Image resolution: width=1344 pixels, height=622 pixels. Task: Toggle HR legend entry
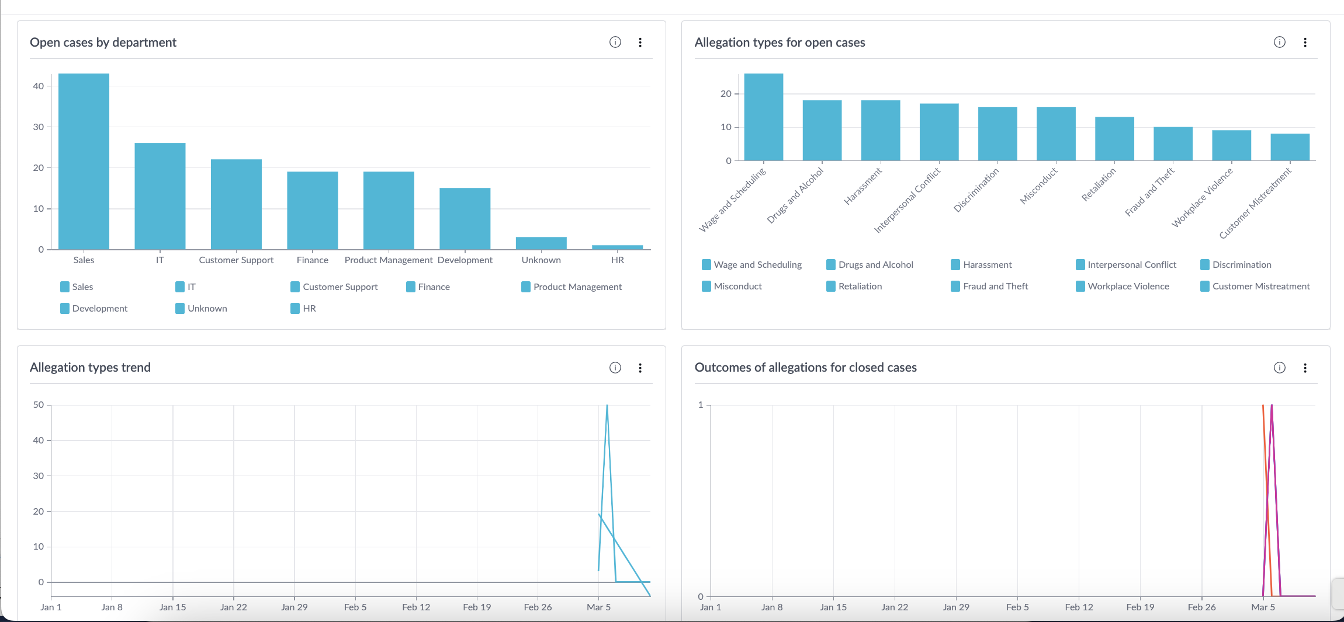(303, 308)
